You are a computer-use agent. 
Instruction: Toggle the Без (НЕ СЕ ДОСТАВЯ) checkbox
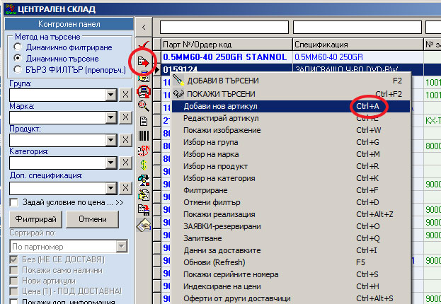(13, 259)
